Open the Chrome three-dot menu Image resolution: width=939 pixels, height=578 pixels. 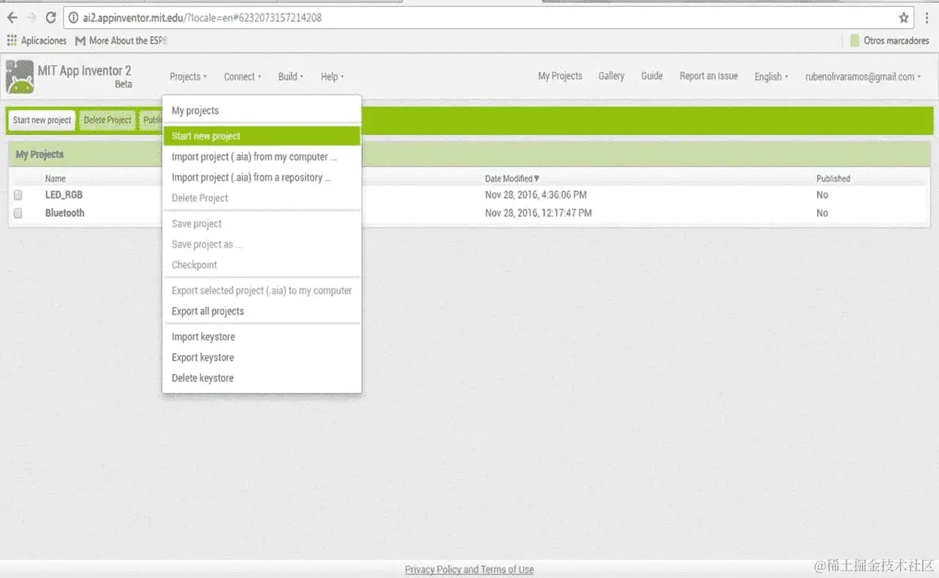tap(927, 17)
